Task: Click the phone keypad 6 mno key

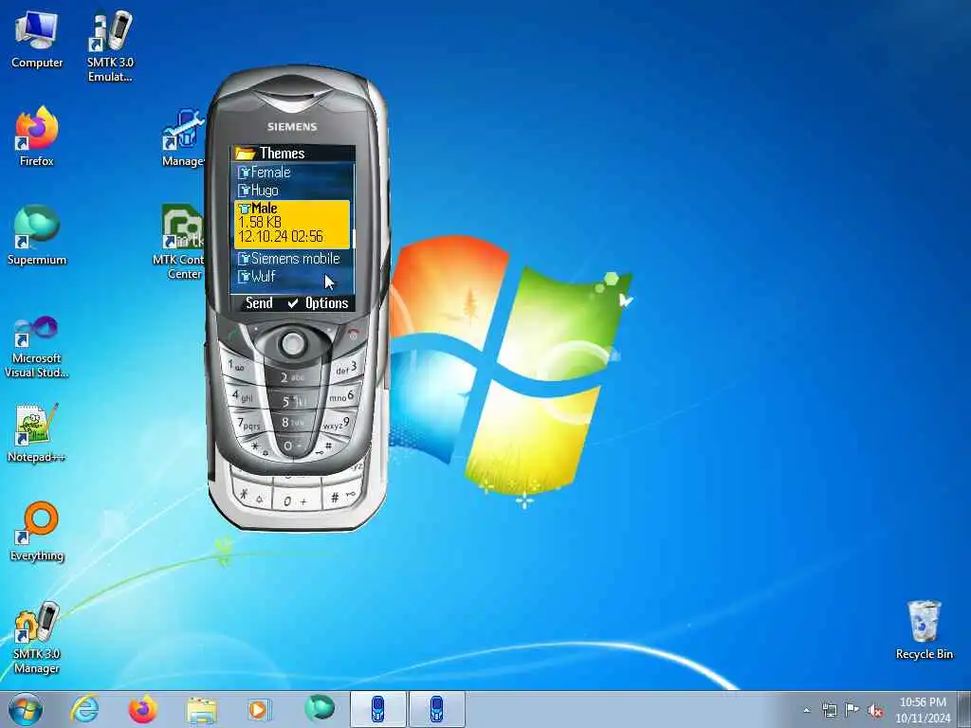Action: (x=342, y=396)
